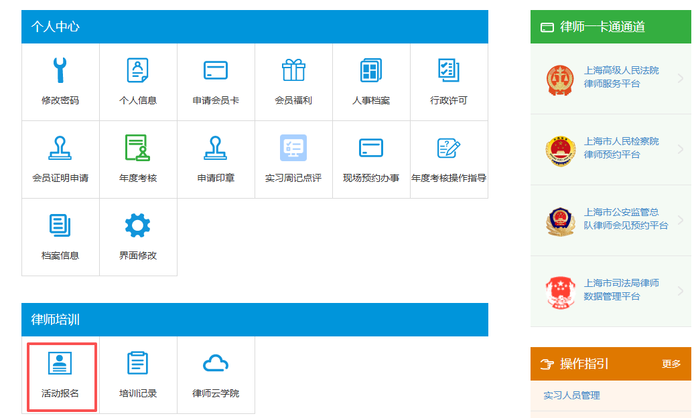Screen dimensions: 698x418
Task: Expand 上海市人民检察院 预约平台 chevron
Action: pos(681,150)
